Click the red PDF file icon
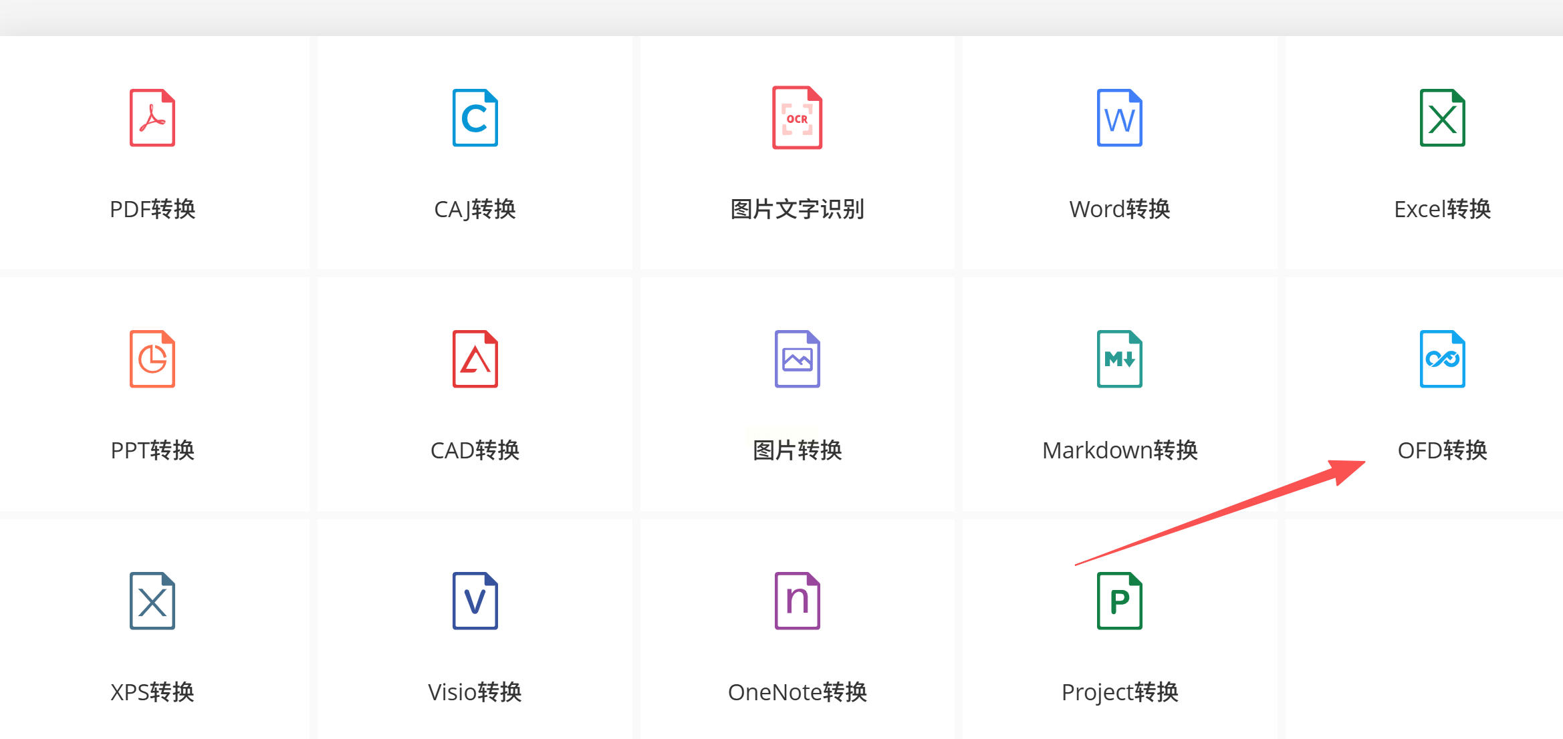The image size is (1563, 739). pyautogui.click(x=152, y=118)
